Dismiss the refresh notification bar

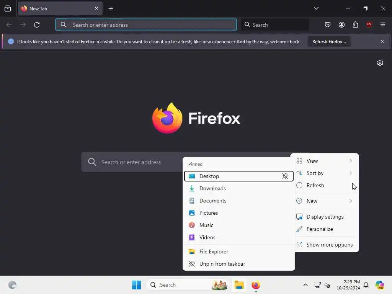point(382,41)
